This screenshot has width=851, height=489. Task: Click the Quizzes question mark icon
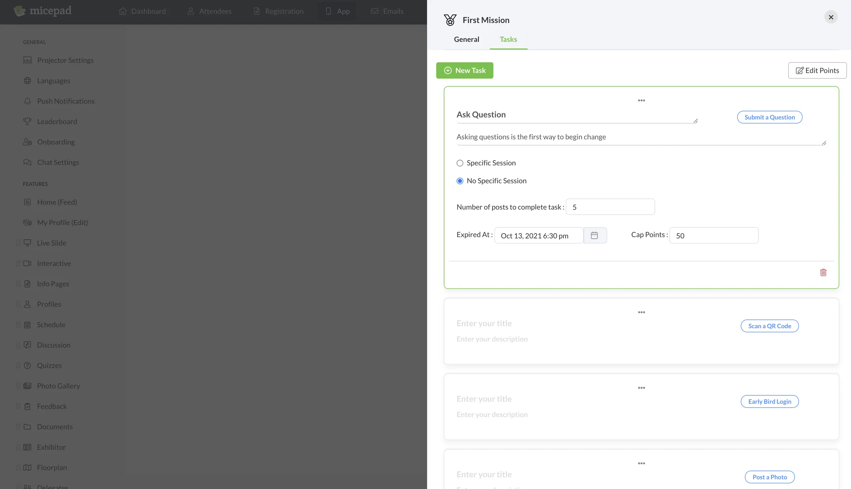27,366
